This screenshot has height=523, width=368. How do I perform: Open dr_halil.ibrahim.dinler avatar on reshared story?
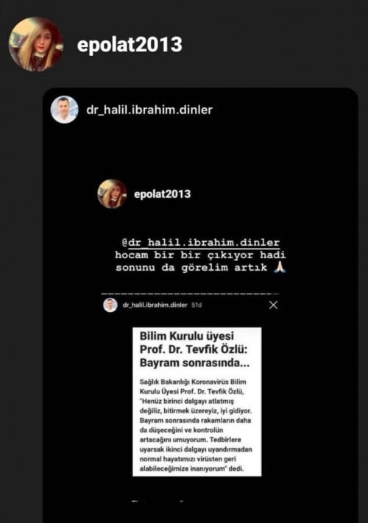pyautogui.click(x=64, y=110)
